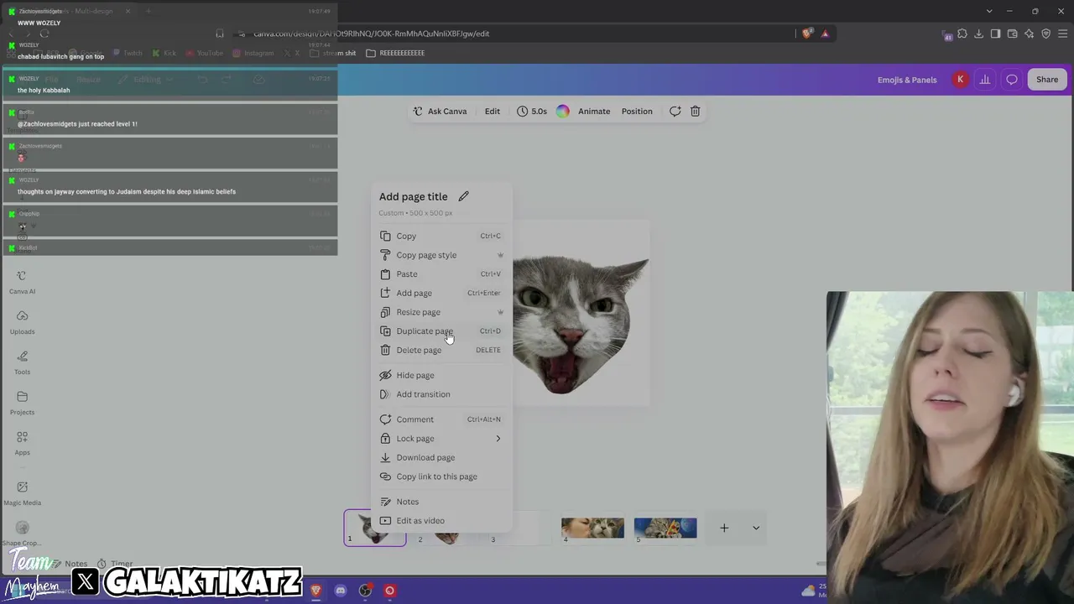Click the red K profile avatar

[960, 80]
